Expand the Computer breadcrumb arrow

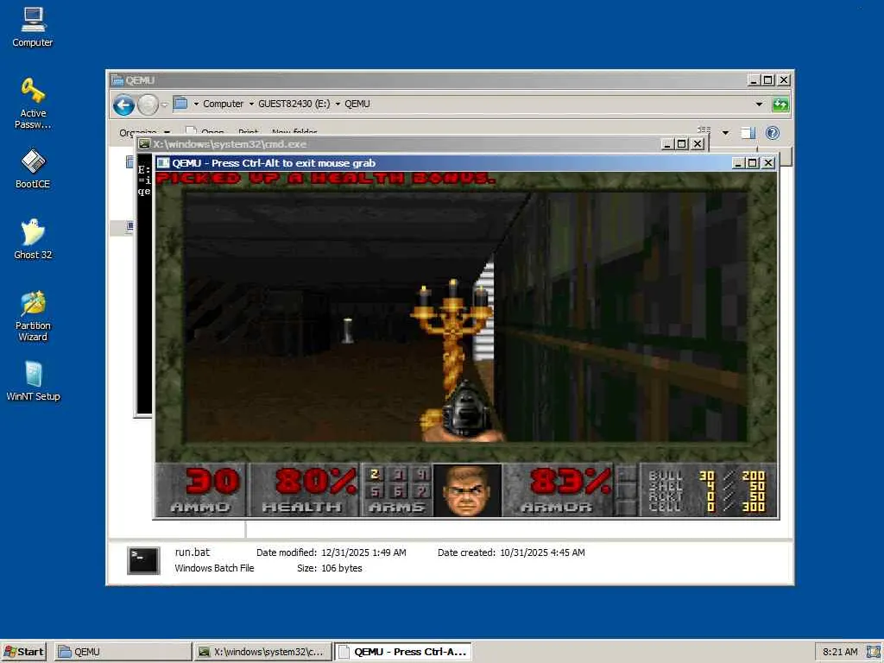[251, 104]
